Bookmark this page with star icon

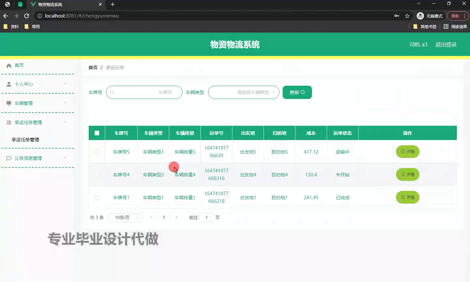coord(407,16)
